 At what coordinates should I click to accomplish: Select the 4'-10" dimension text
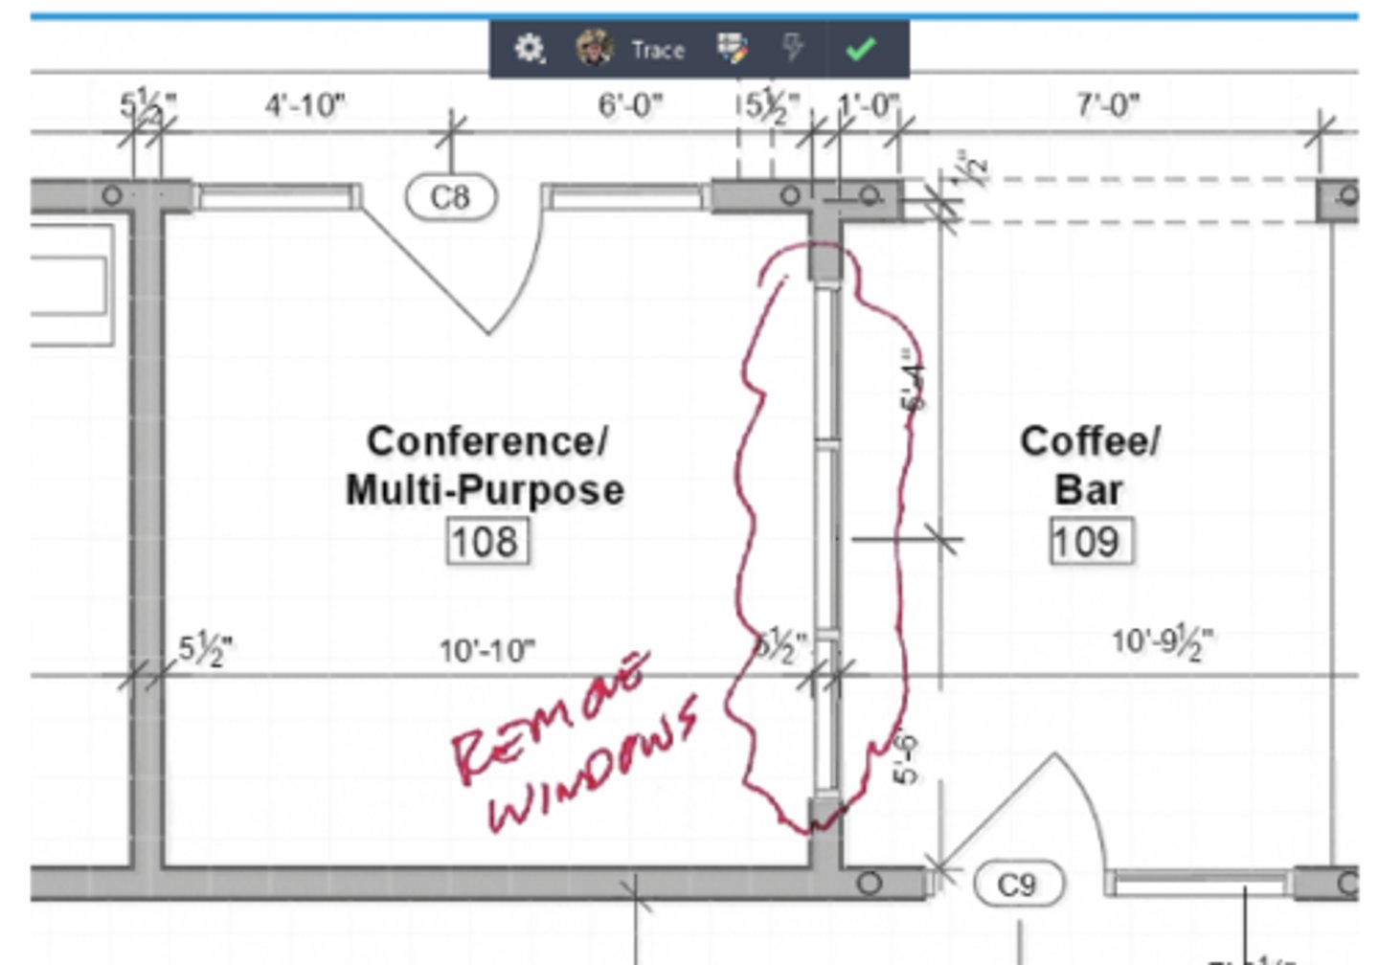pos(305,104)
